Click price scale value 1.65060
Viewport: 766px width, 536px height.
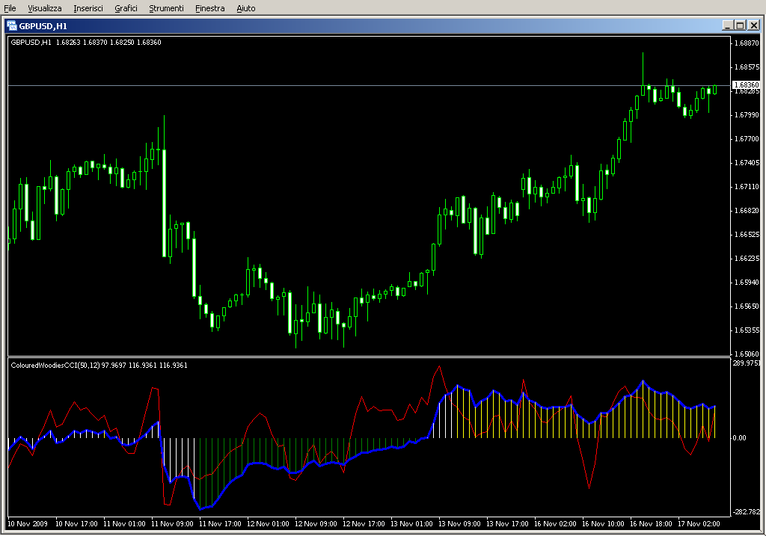tap(747, 354)
